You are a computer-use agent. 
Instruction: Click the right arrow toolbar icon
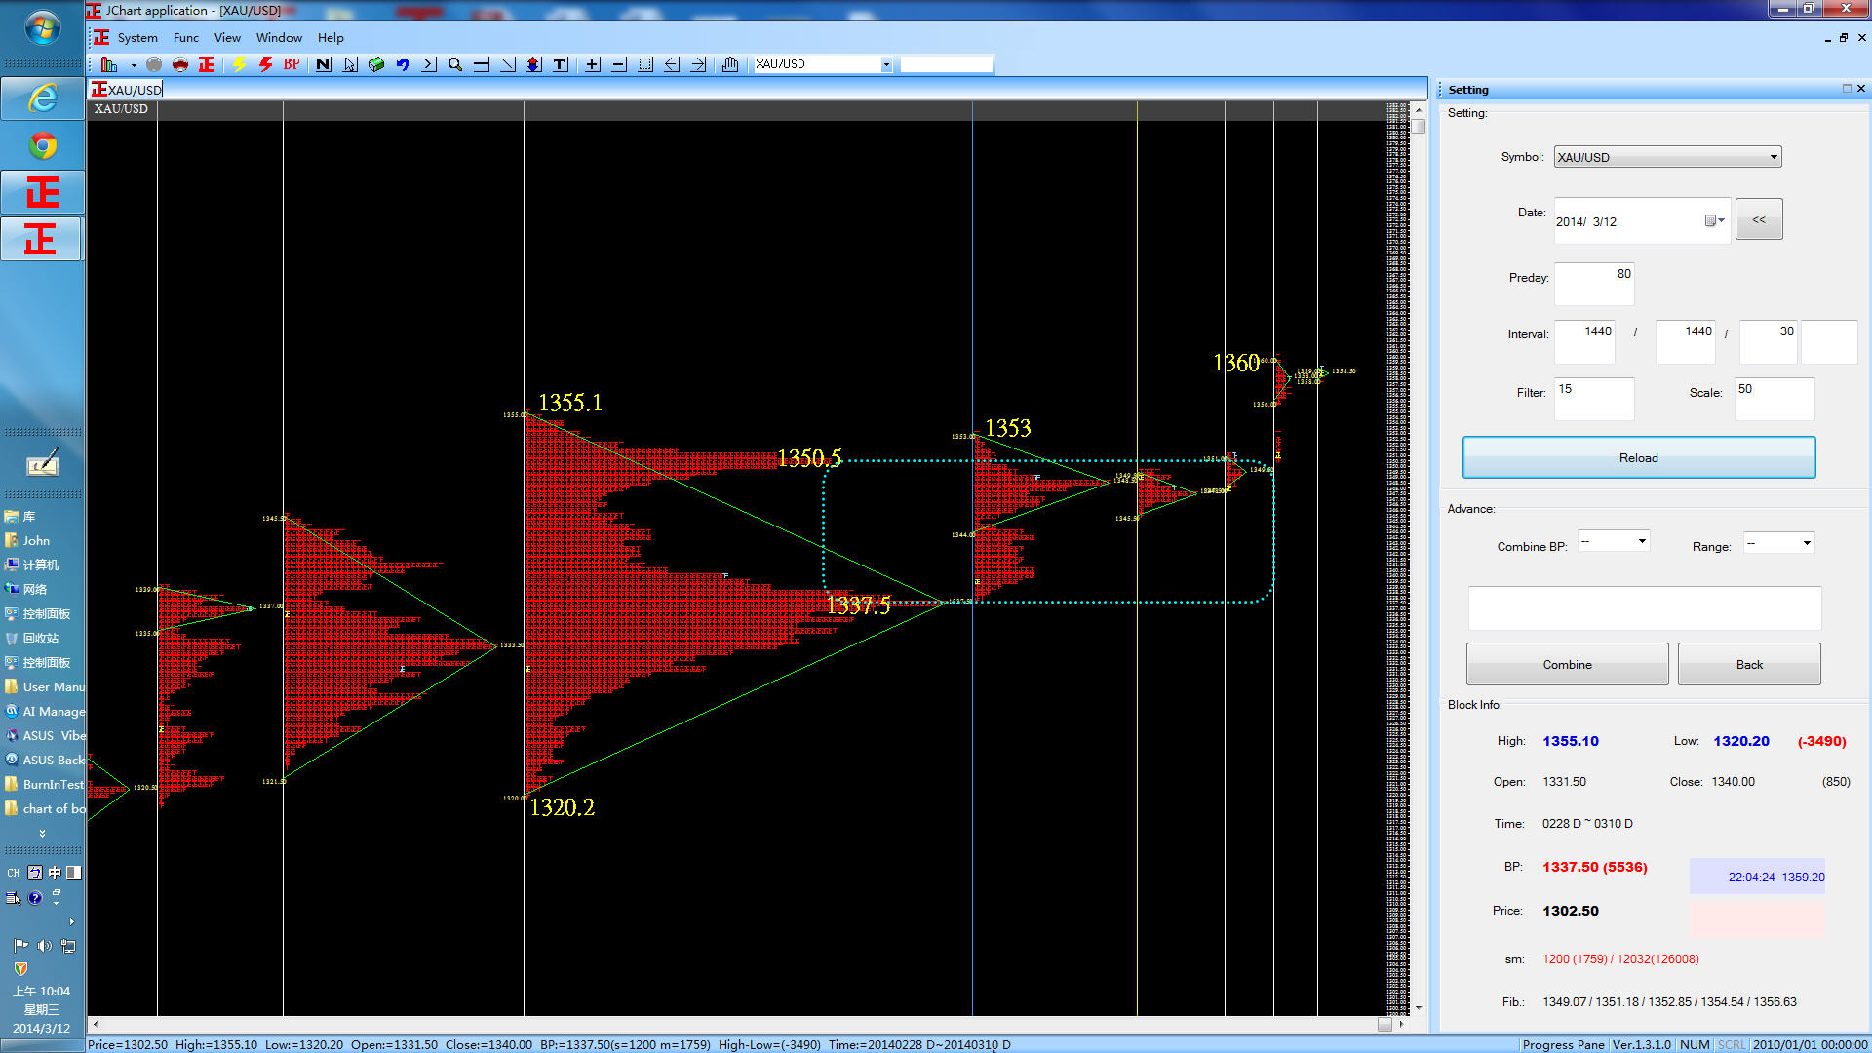pyautogui.click(x=698, y=64)
